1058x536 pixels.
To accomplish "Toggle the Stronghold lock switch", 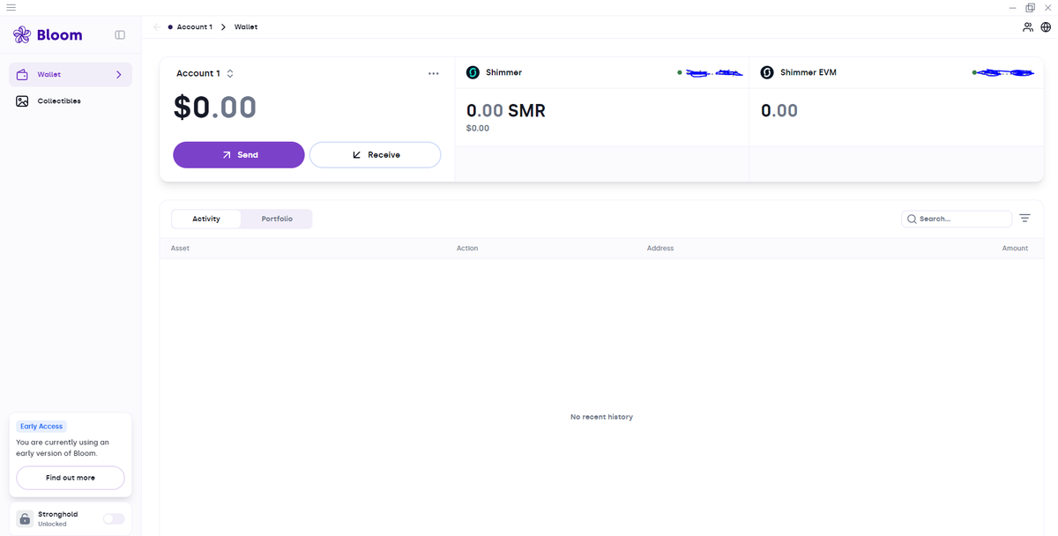I will [114, 518].
